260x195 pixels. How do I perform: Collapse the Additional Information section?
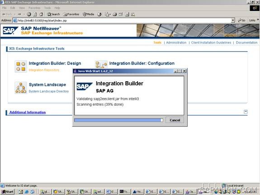pyautogui.click(x=246, y=111)
